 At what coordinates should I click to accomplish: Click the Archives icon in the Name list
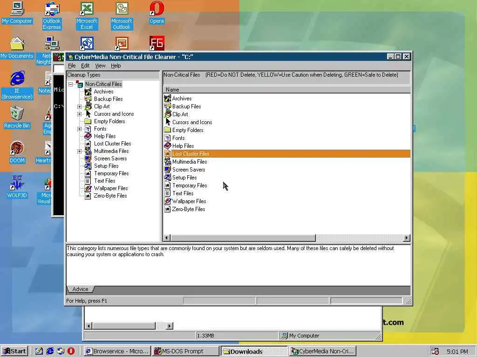coord(168,99)
